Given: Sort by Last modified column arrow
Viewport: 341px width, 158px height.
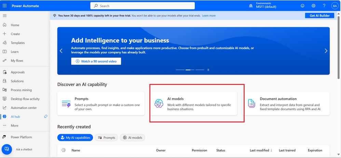Looking at the screenshot, I should (271, 150).
